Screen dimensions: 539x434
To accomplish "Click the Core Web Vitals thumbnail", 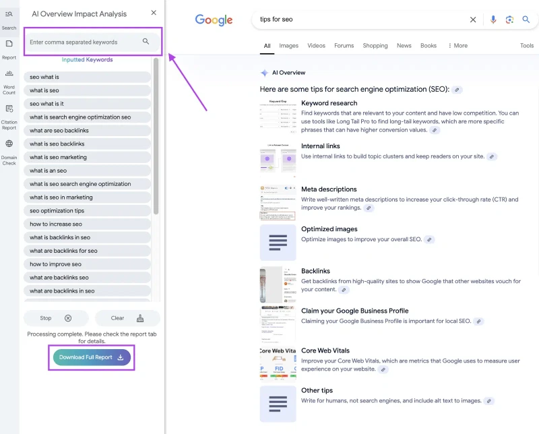I will point(278,364).
